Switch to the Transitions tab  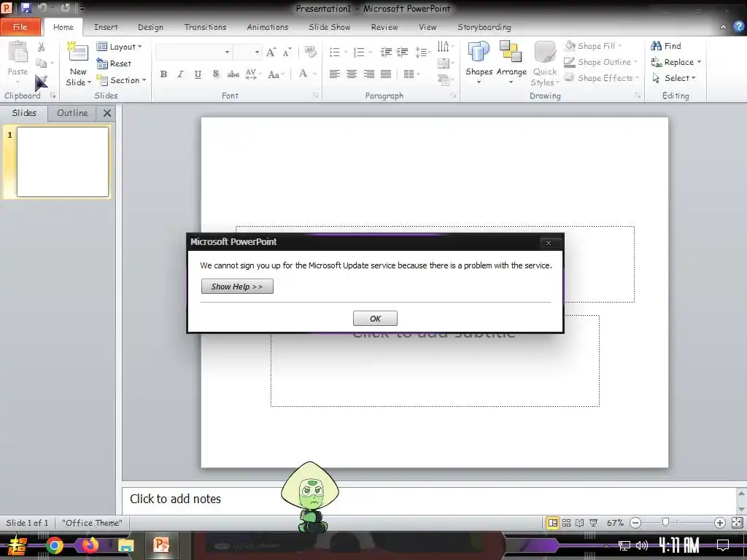tap(205, 27)
